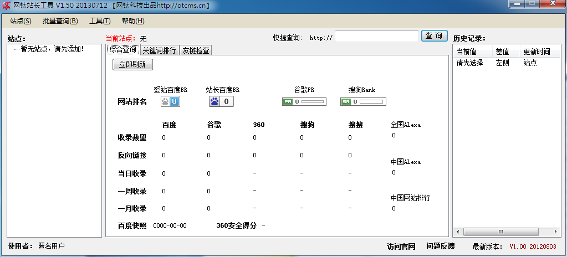Click the 当前值 column header

[473, 52]
